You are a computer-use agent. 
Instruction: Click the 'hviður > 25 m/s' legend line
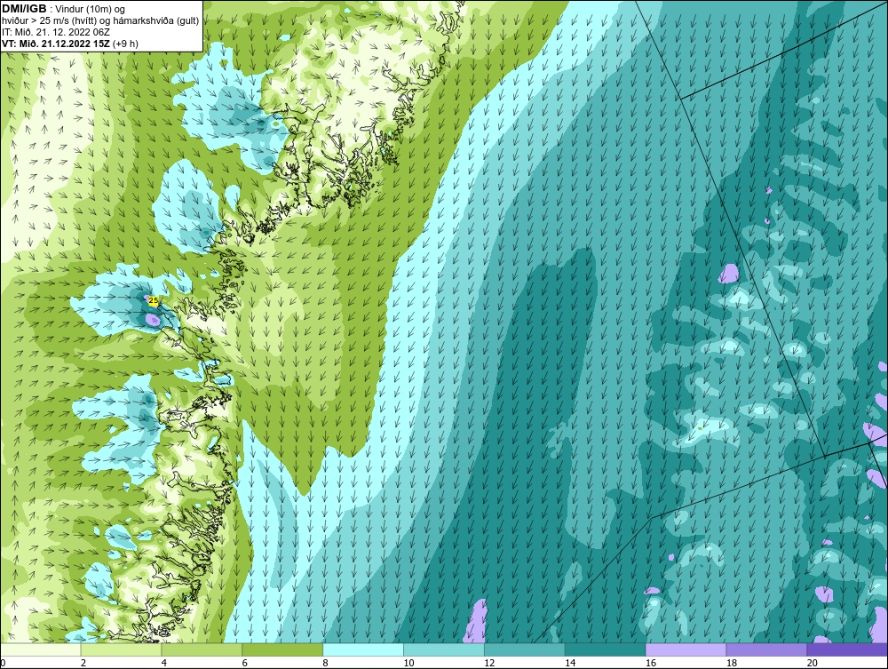[100, 21]
